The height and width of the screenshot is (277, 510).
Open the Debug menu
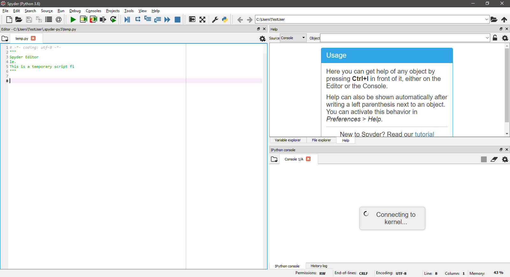pyautogui.click(x=75, y=11)
